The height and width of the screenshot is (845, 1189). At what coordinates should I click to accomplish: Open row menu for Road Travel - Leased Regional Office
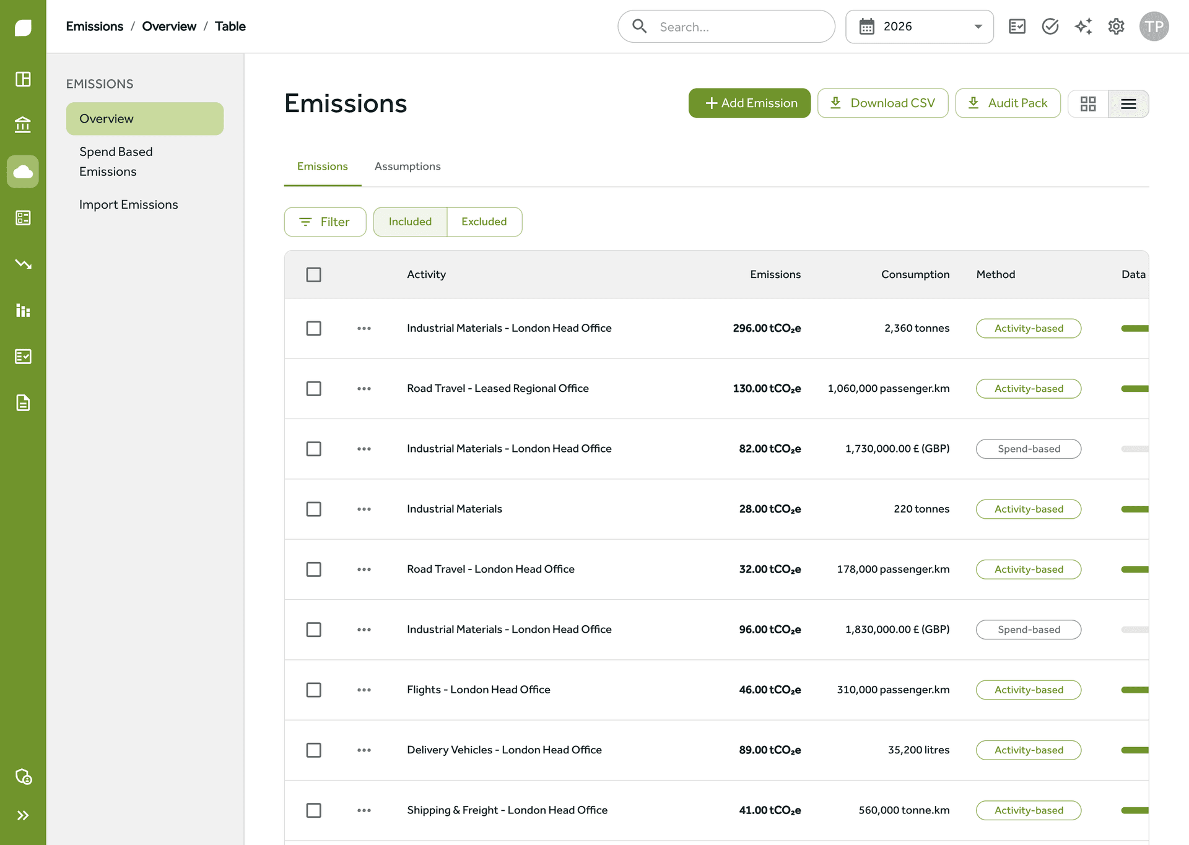point(364,389)
